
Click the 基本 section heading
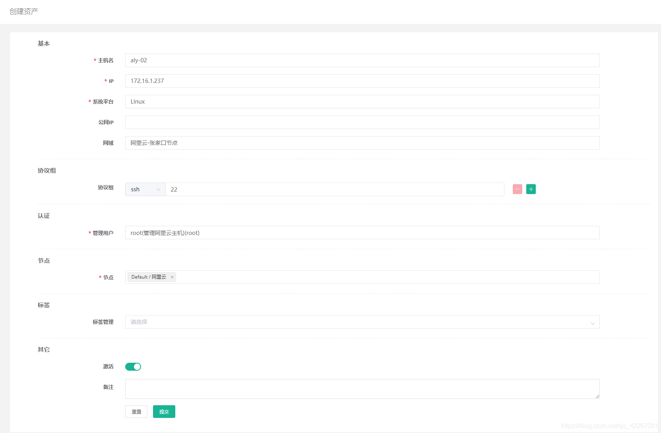pos(44,44)
